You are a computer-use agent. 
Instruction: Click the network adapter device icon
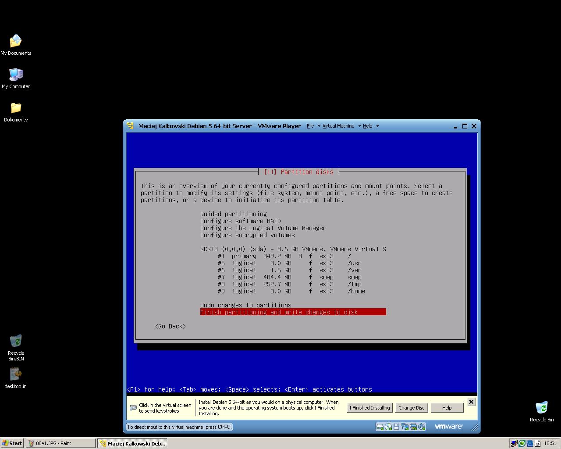pyautogui.click(x=405, y=427)
